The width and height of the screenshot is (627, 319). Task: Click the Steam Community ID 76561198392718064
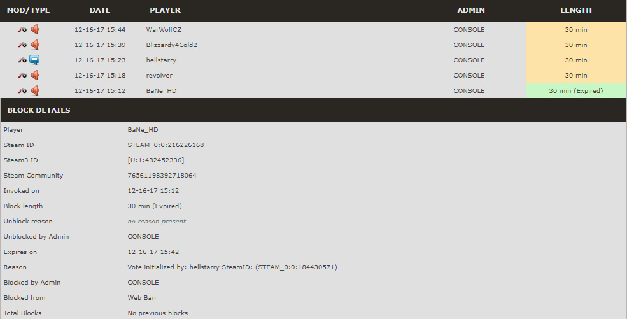point(162,176)
